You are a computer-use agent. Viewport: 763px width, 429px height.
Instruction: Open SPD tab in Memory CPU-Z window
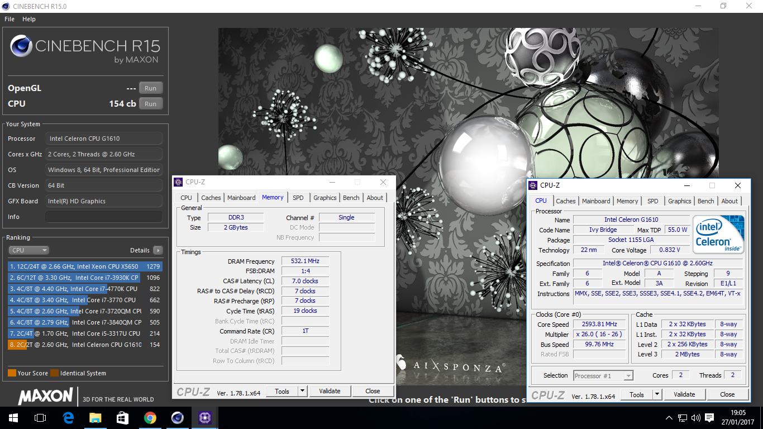point(298,198)
